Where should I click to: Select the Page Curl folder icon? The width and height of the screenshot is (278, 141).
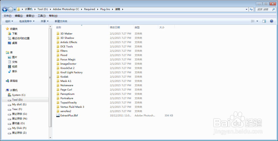[x=58, y=90]
